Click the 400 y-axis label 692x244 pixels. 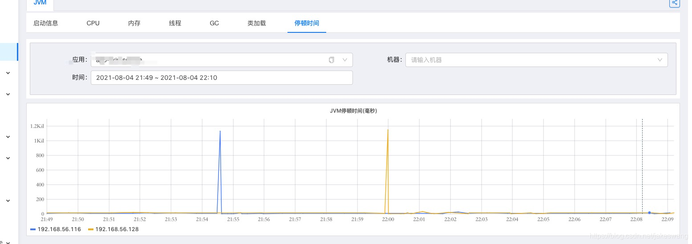pos(40,185)
